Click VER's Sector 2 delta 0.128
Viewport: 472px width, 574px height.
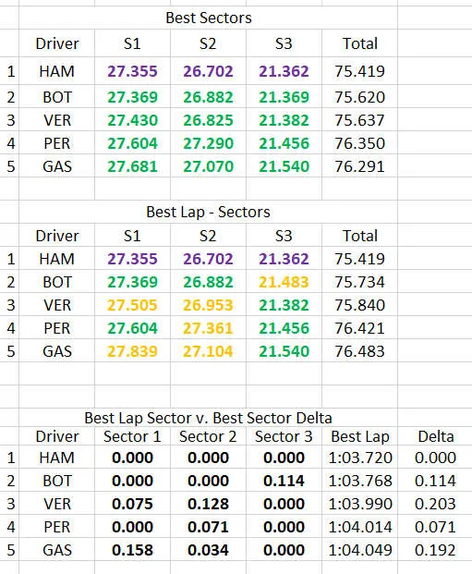(x=208, y=504)
